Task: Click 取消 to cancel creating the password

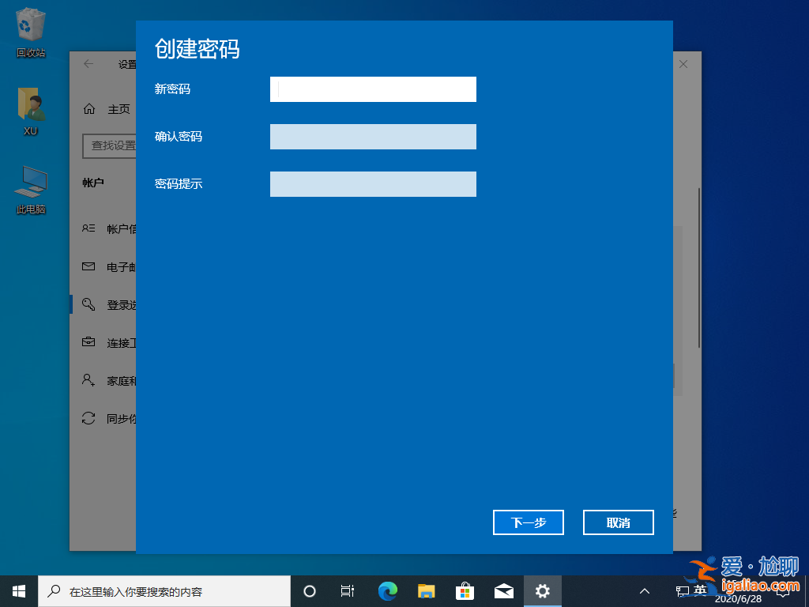Action: pos(618,522)
